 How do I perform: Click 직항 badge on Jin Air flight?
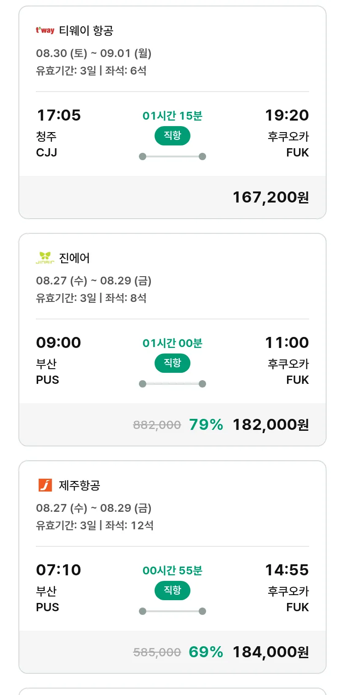(x=172, y=363)
